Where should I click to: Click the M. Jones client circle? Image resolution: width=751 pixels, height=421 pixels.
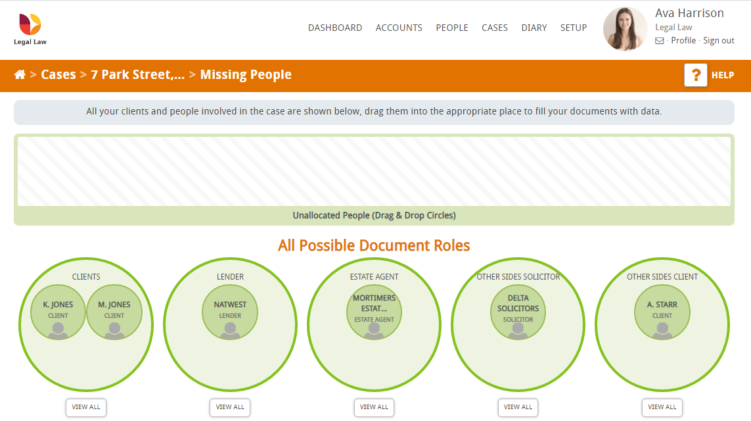click(x=114, y=312)
